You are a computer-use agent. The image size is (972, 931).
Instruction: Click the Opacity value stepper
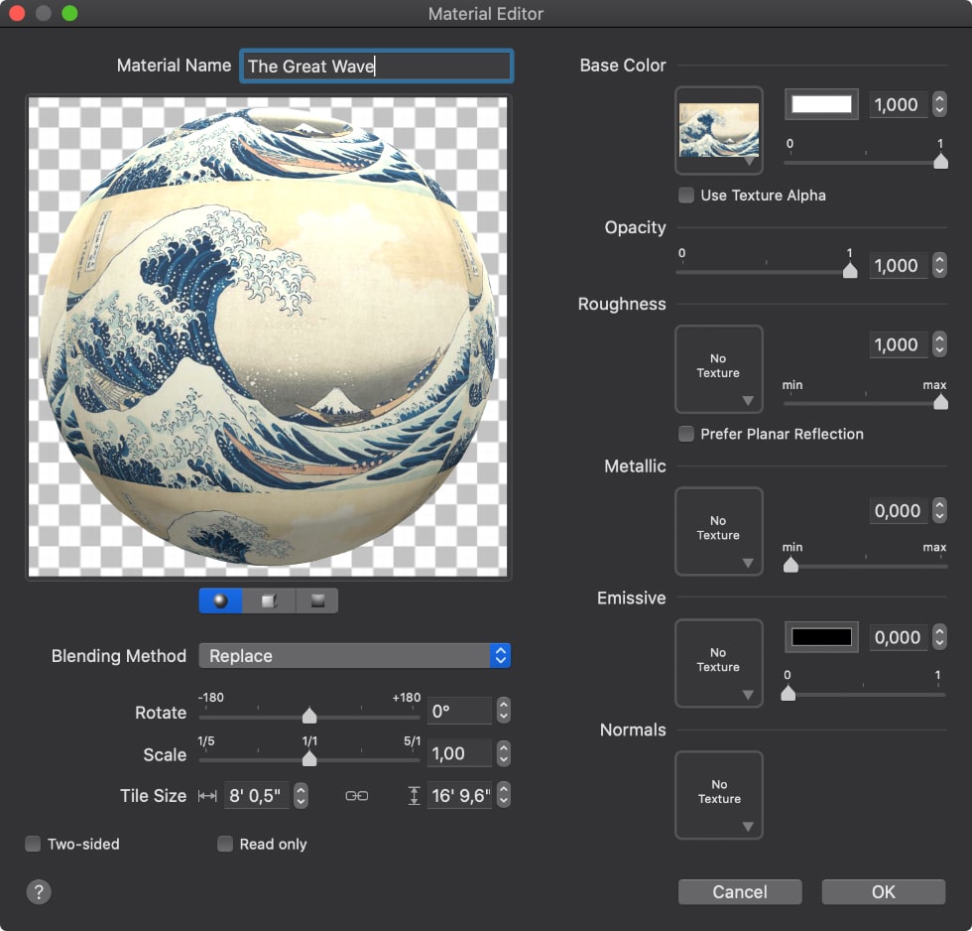point(939,265)
